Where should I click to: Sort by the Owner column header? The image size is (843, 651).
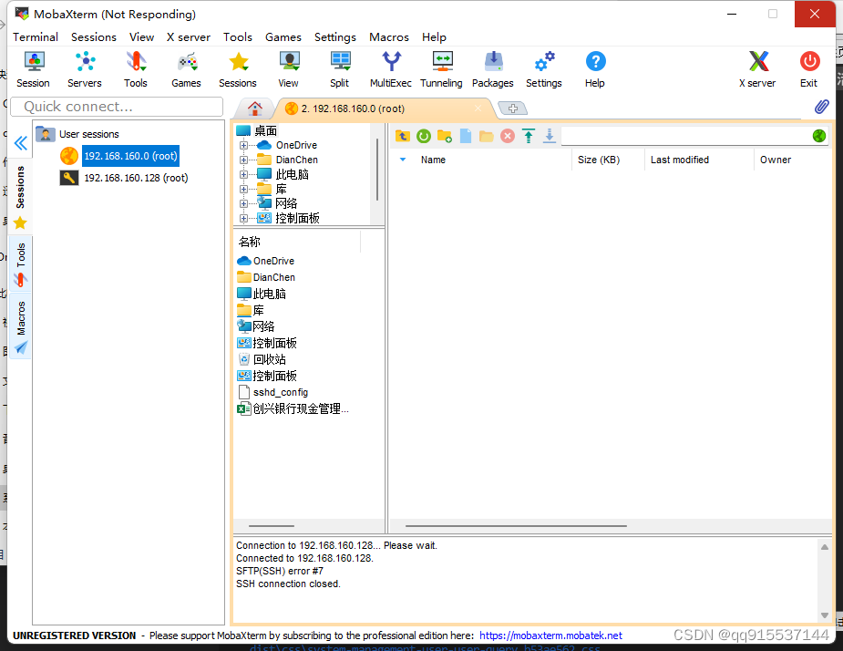coord(793,160)
